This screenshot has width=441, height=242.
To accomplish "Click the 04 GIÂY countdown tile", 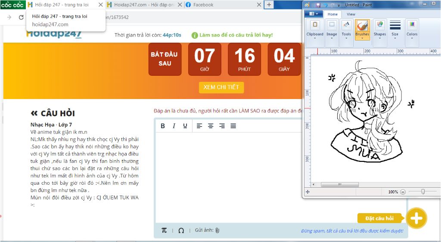I will (284, 59).
